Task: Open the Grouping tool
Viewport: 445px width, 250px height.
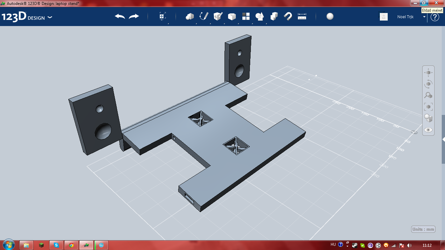Action: pos(260,17)
